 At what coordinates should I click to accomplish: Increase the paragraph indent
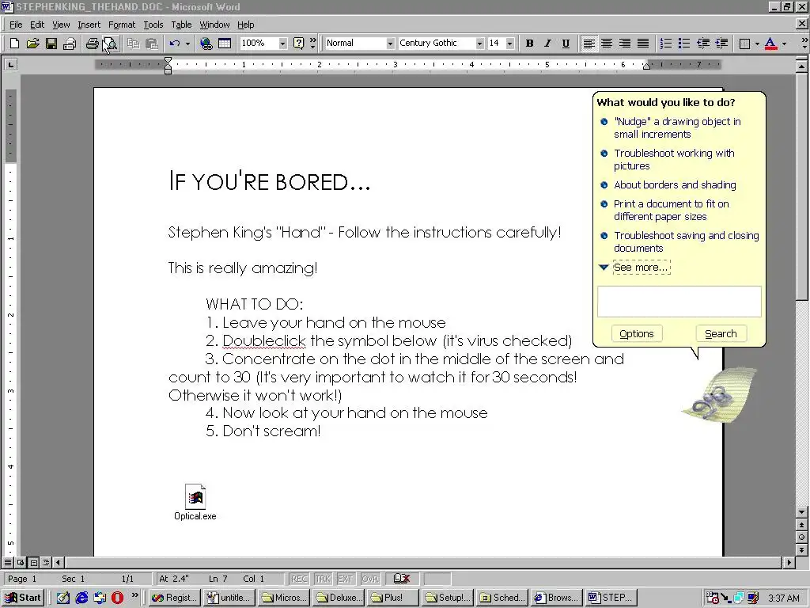coord(721,44)
